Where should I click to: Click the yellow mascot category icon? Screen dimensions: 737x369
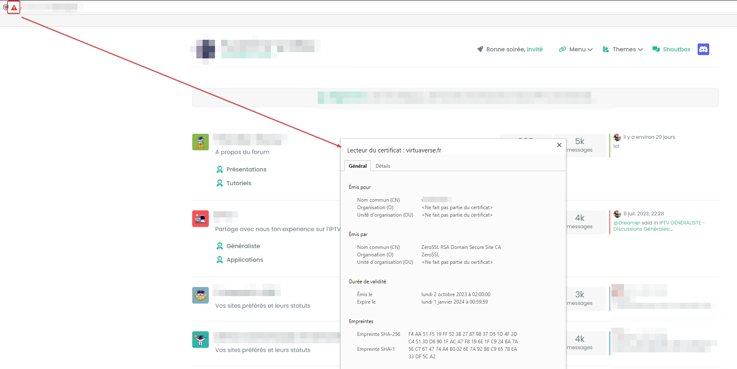click(201, 295)
